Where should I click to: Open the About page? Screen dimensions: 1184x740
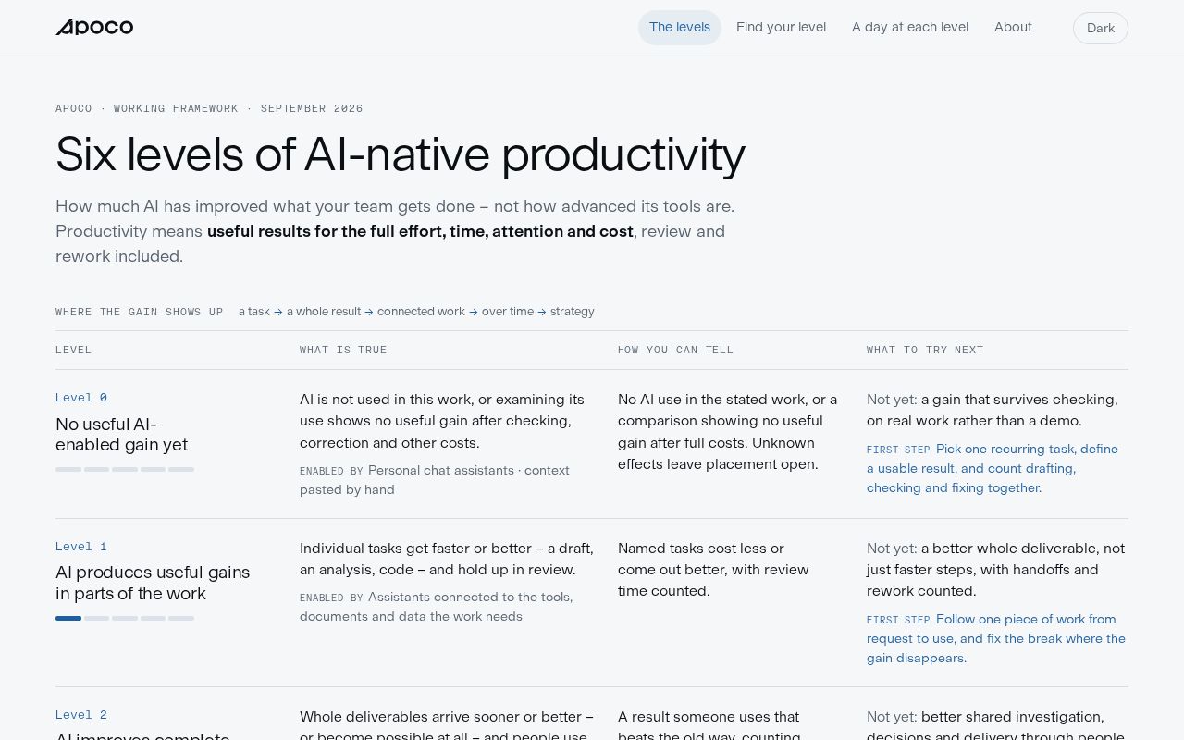point(1013,28)
